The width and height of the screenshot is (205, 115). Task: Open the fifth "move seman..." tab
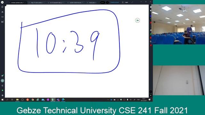tap(92, 3)
